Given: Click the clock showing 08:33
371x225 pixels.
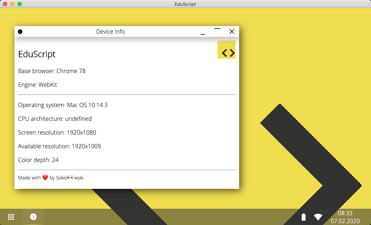Looking at the screenshot, I should 345,213.
